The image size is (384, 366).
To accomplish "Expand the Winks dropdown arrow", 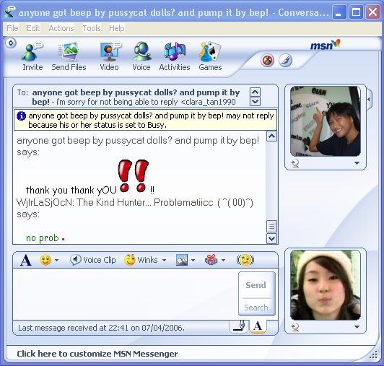I will coord(164,260).
